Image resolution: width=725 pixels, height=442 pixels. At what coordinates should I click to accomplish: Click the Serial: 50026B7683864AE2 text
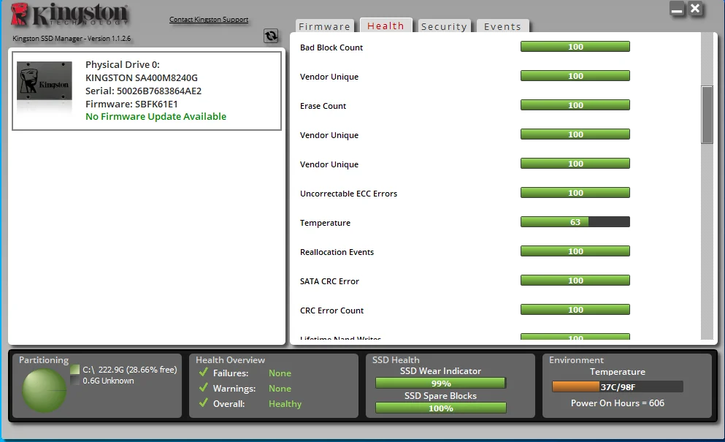click(x=143, y=91)
